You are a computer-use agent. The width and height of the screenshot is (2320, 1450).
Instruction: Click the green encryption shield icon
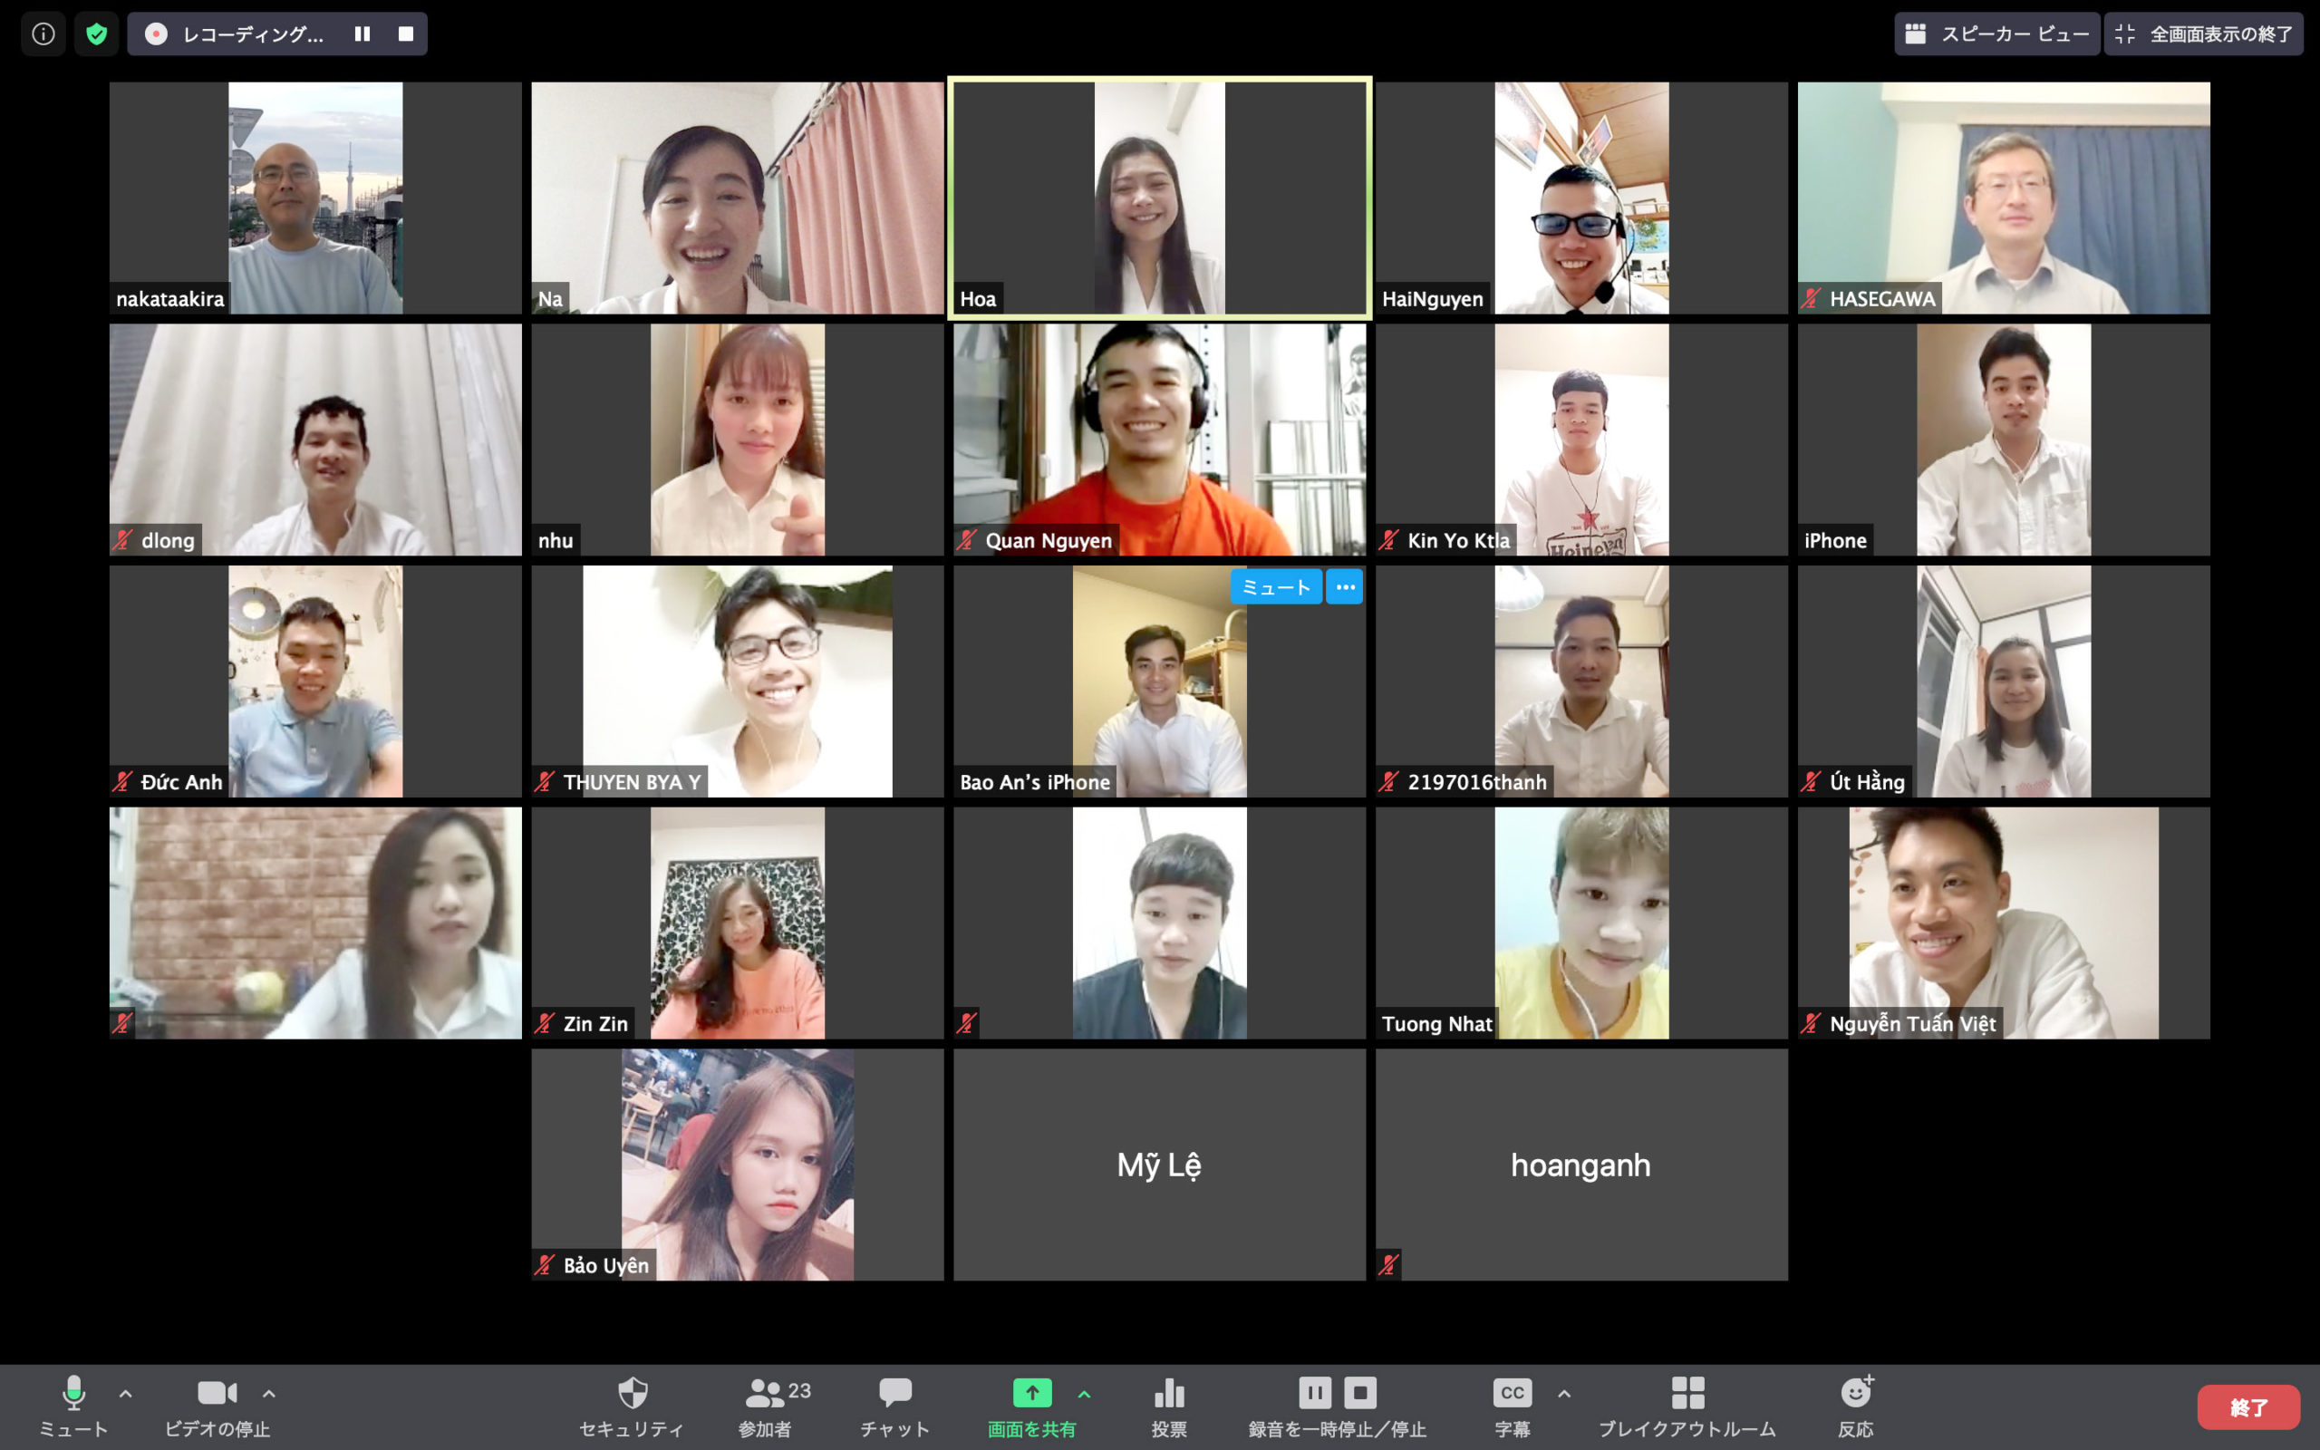click(x=96, y=34)
